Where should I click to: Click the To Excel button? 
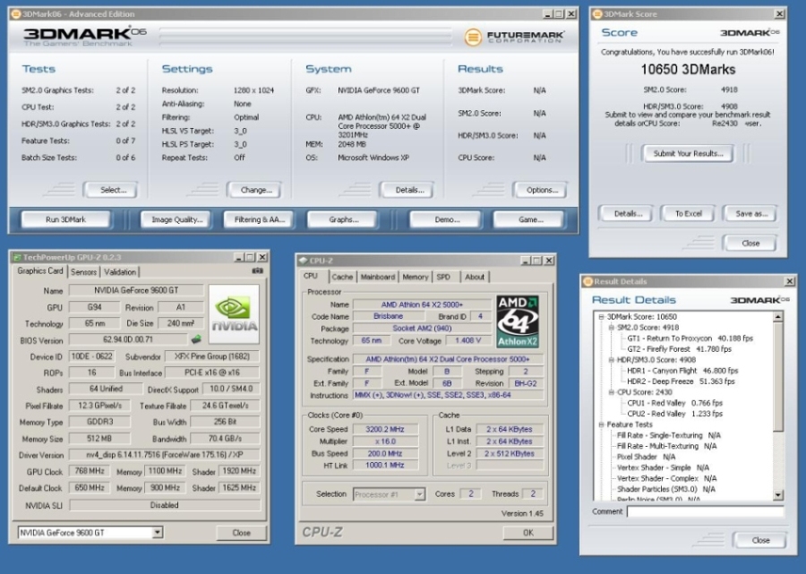pos(688,213)
